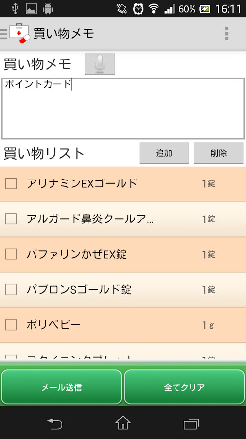The image size is (246, 439).
Task: Click the 削除 button
Action: pyautogui.click(x=219, y=153)
